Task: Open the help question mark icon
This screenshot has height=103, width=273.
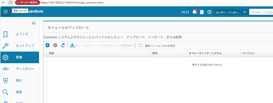Action: click(209, 12)
